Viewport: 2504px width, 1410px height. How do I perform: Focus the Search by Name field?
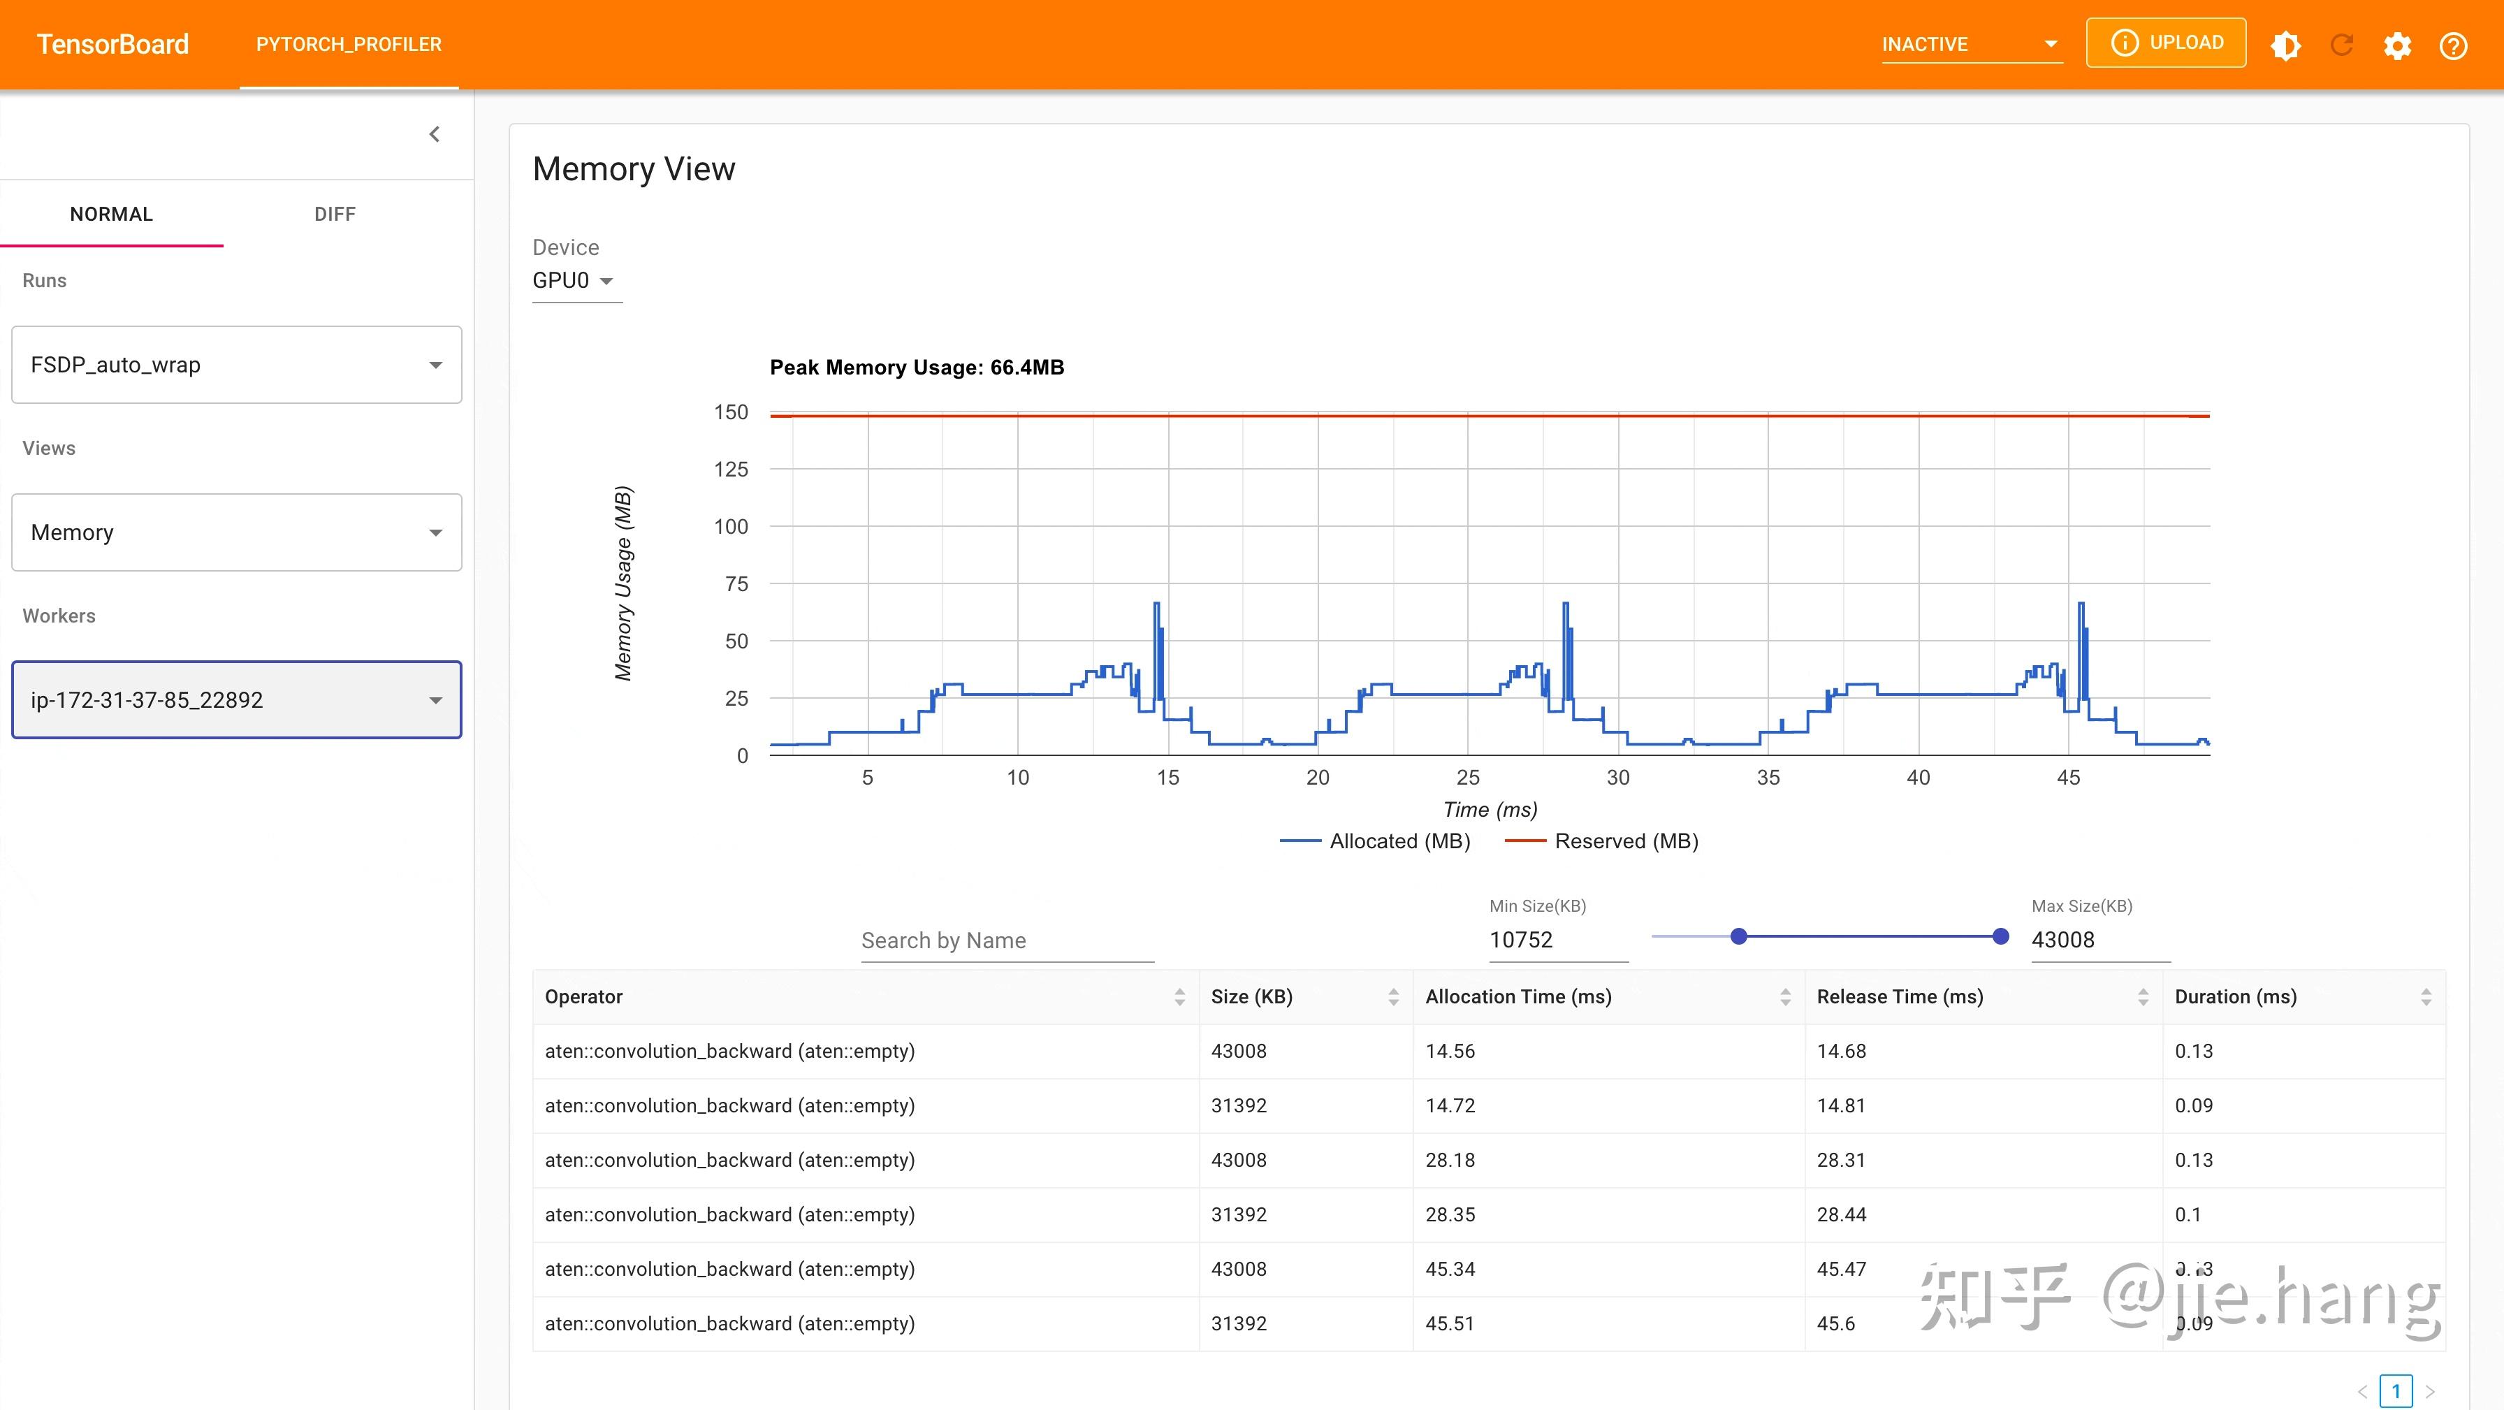pyautogui.click(x=1007, y=940)
